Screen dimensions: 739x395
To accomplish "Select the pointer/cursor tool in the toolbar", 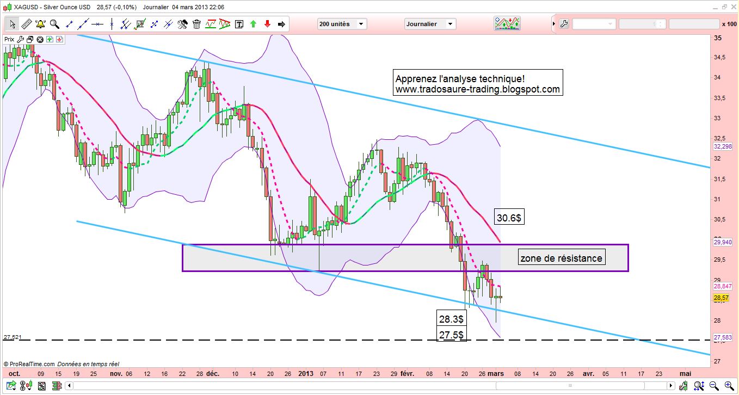I will (12, 24).
